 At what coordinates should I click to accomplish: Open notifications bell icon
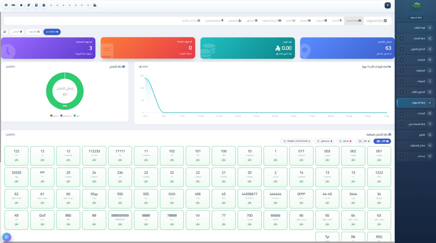[x=21, y=5]
